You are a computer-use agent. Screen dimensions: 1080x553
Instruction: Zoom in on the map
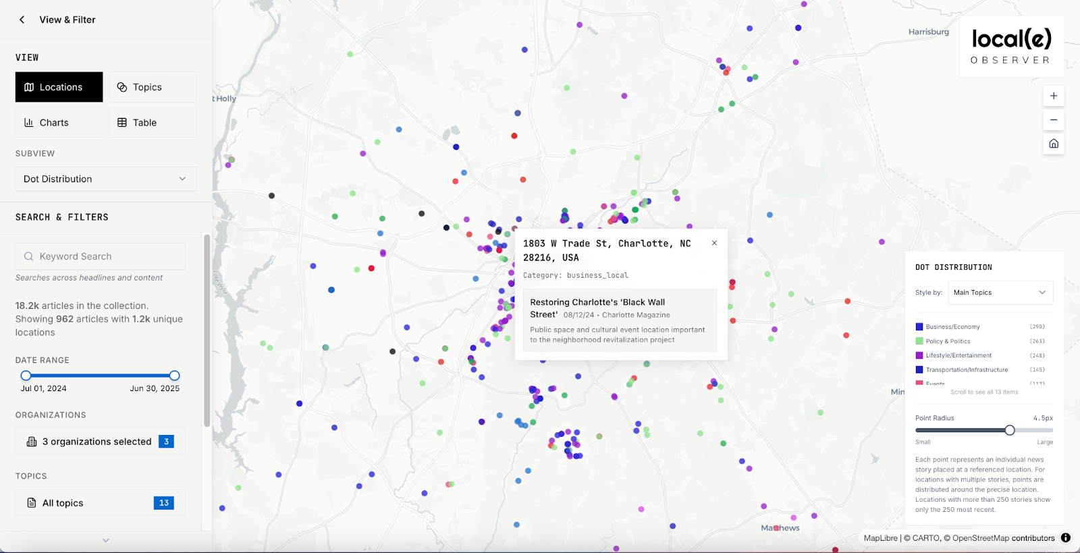pyautogui.click(x=1053, y=96)
